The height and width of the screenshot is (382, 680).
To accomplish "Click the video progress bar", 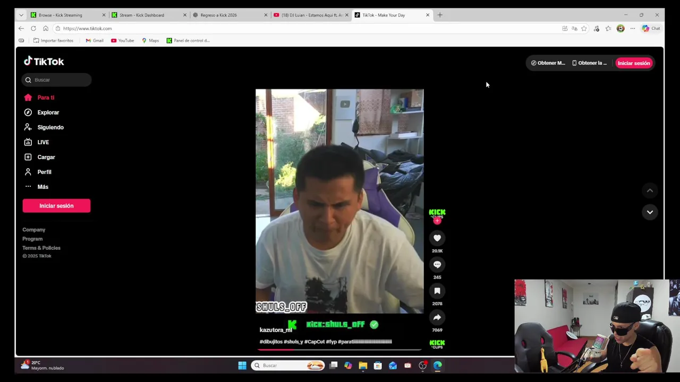I will (x=339, y=349).
